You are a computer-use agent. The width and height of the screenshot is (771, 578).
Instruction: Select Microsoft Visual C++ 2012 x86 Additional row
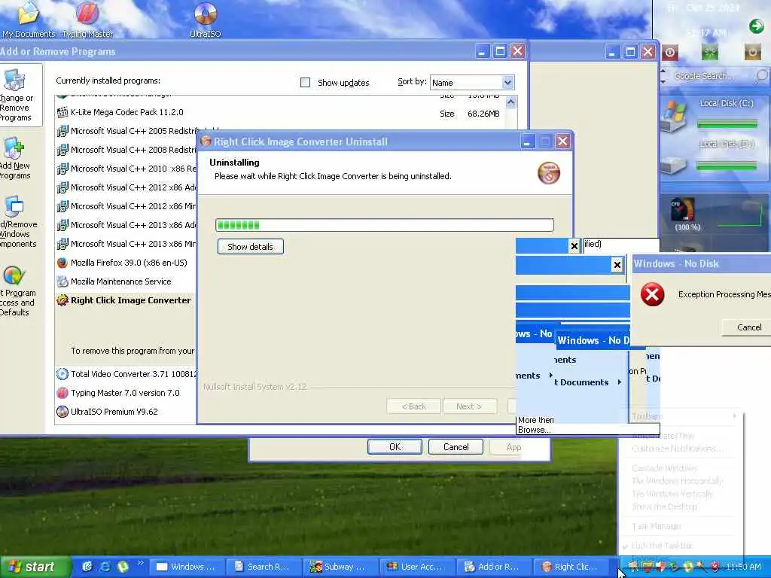126,187
